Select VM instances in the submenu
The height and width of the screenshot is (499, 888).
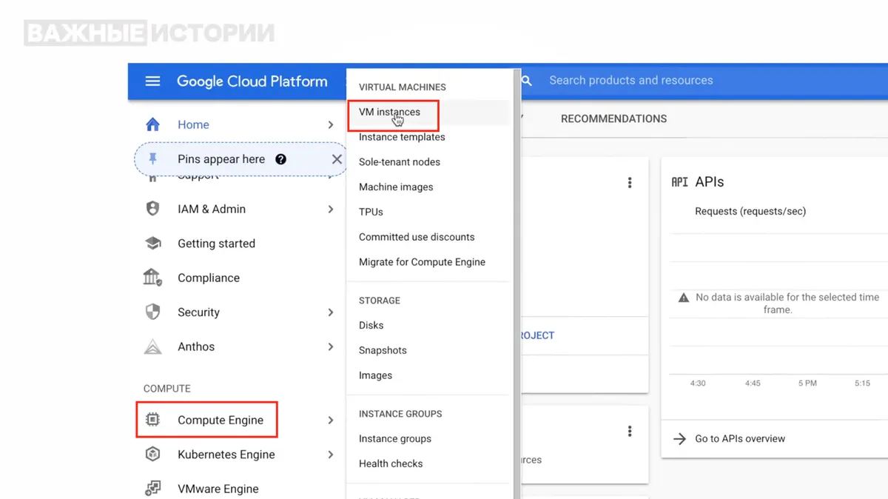pyautogui.click(x=389, y=112)
